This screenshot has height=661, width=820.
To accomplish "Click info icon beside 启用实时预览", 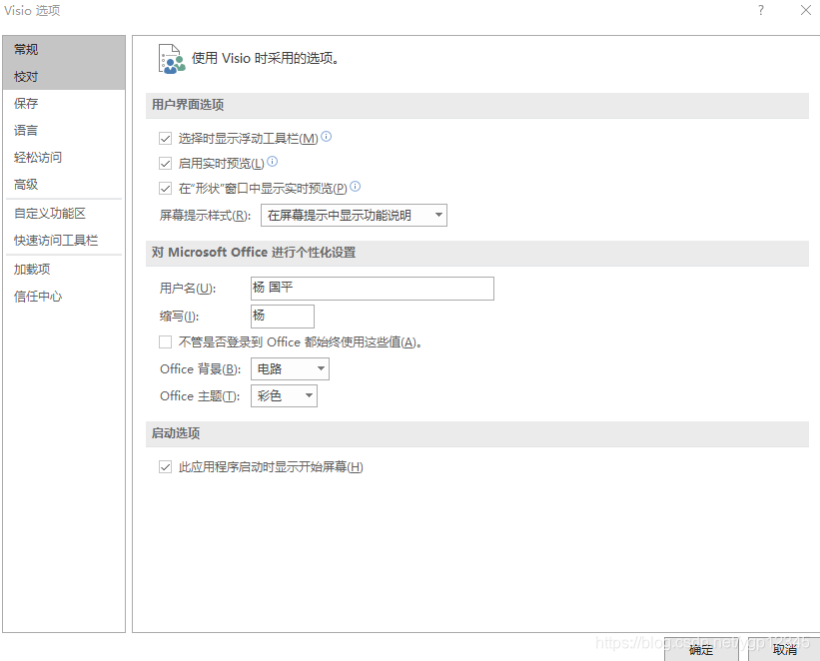I will (x=272, y=162).
